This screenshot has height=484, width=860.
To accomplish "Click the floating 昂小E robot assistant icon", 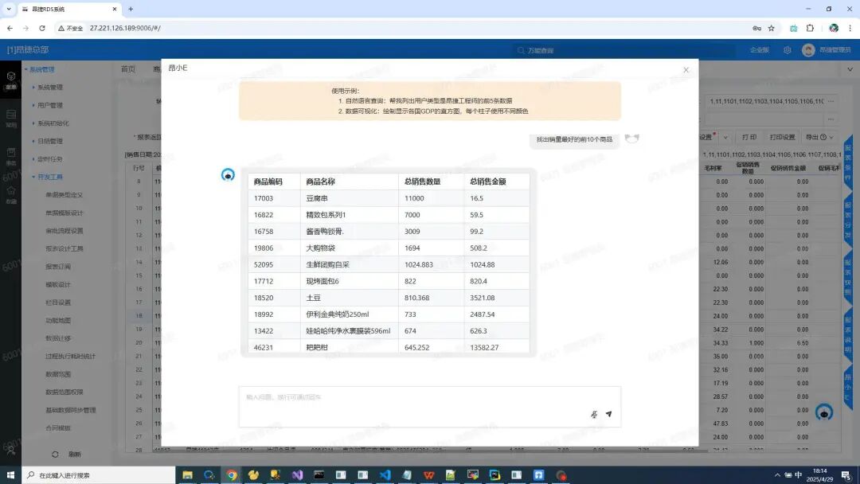I will 823,412.
